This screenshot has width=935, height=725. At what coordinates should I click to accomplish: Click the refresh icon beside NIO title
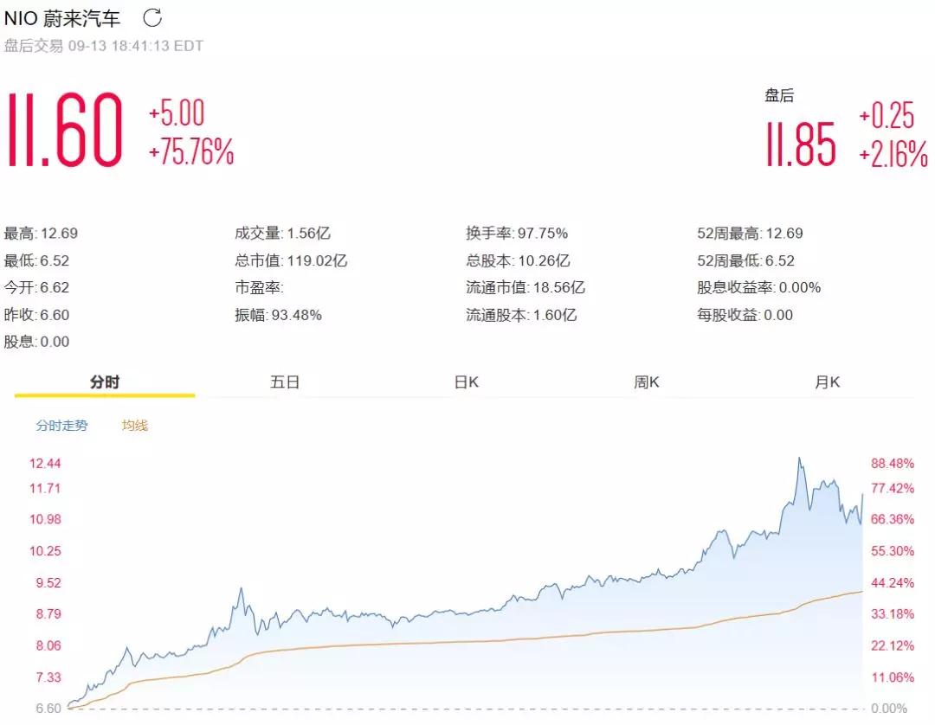(x=152, y=17)
